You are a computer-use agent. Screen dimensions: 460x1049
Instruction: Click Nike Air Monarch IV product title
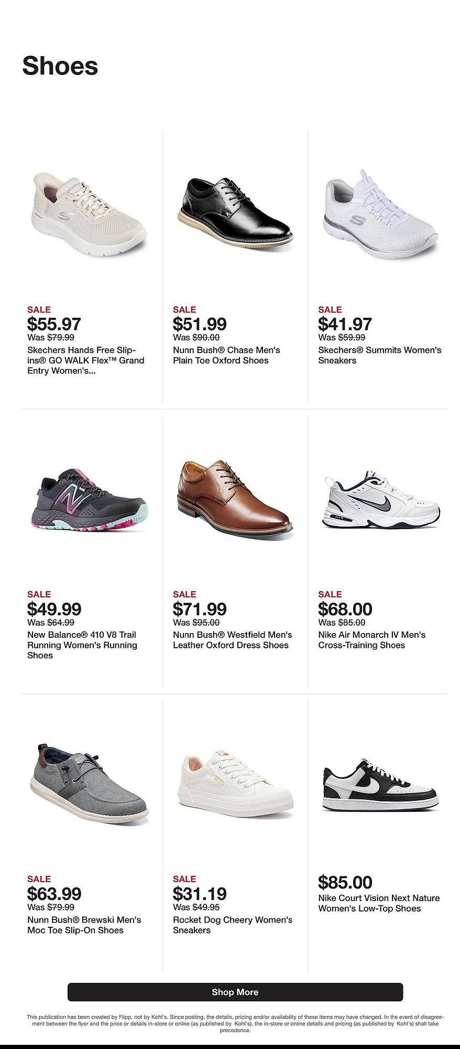click(x=371, y=640)
